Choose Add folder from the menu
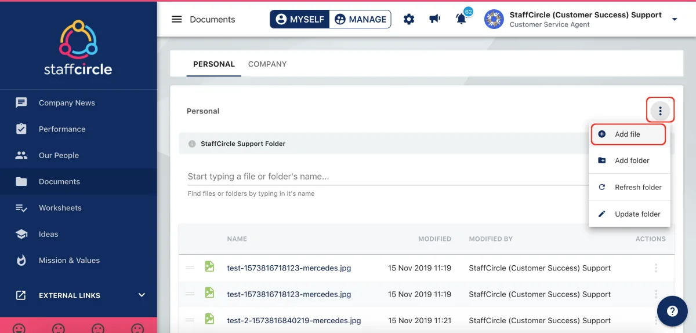Screen dimensions: 696x333 pos(629,160)
